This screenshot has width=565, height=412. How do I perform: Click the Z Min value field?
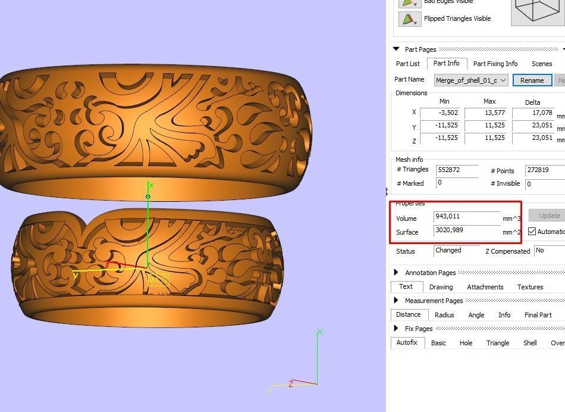440,138
